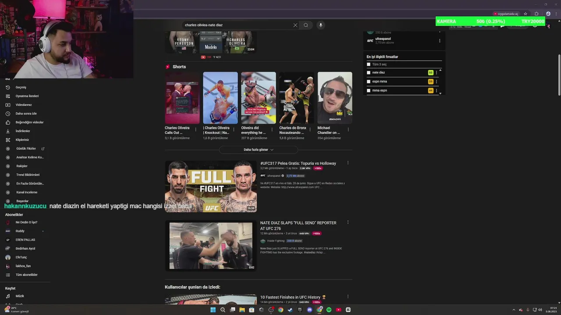Open menu for 10 Fastest Finishes video
Screen dimensions: 561x315
(x=348, y=297)
